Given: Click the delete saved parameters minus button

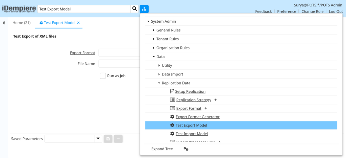Looking at the screenshot, I should coord(118,139).
